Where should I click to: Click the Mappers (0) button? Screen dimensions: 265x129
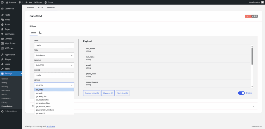108,93
